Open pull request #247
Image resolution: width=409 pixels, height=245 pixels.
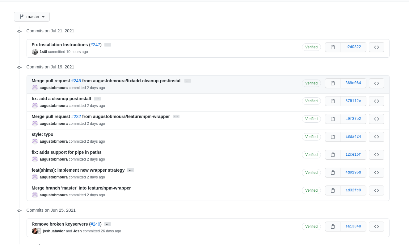(95, 45)
